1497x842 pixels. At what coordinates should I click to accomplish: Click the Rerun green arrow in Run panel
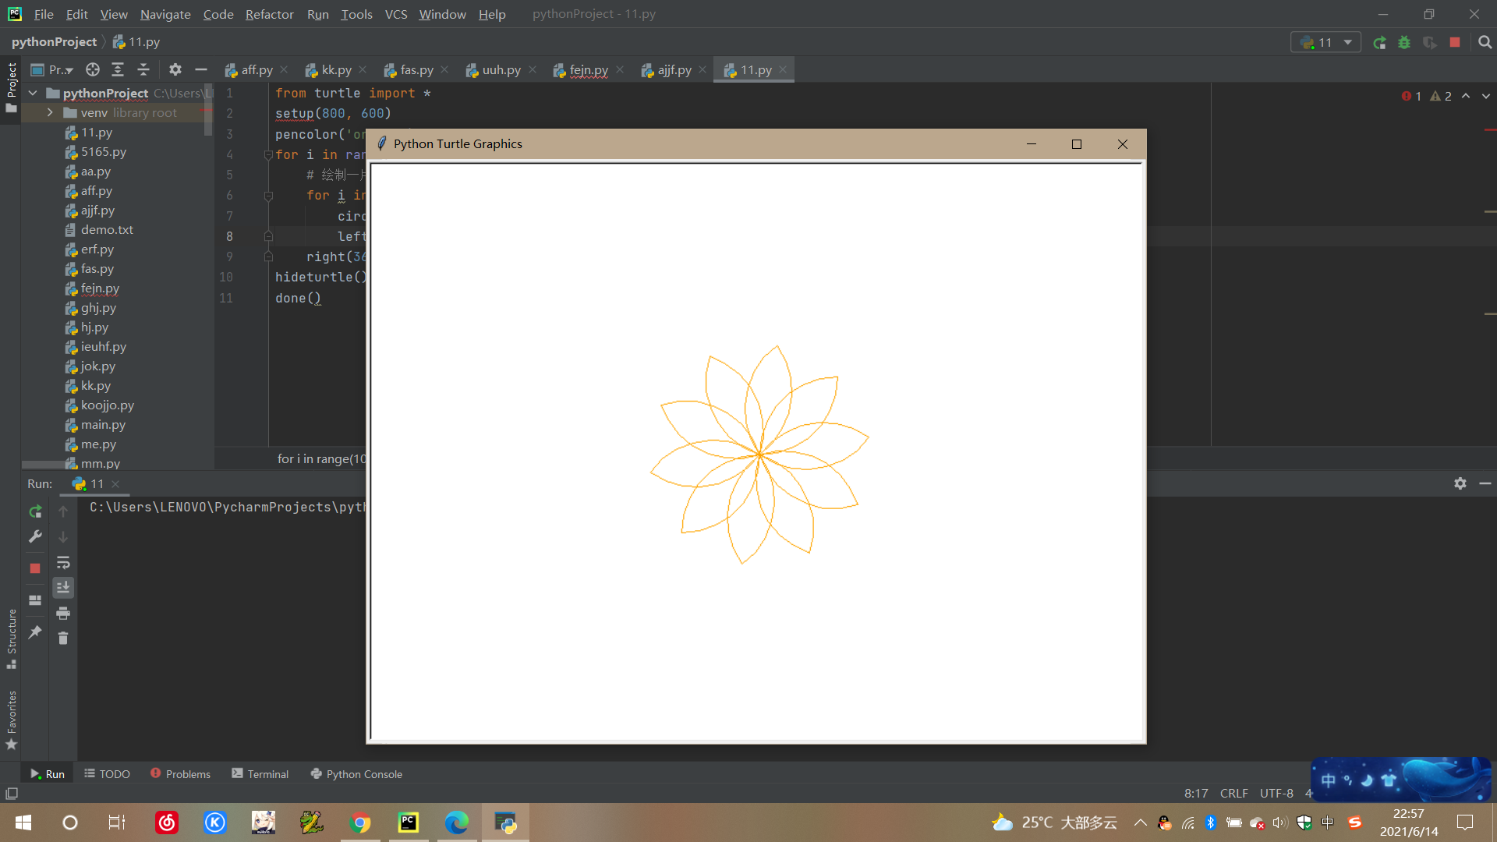(x=35, y=511)
